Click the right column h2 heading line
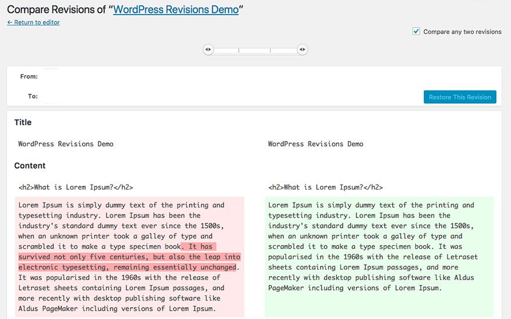Screen dimensions: 511x319 point(325,187)
